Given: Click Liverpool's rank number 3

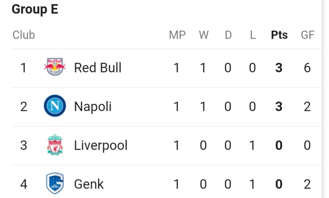Looking at the screenshot, I should 24,145.
